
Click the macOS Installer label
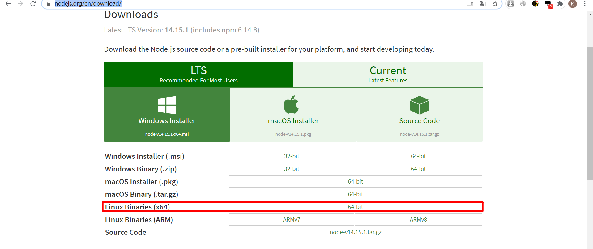coord(293,121)
